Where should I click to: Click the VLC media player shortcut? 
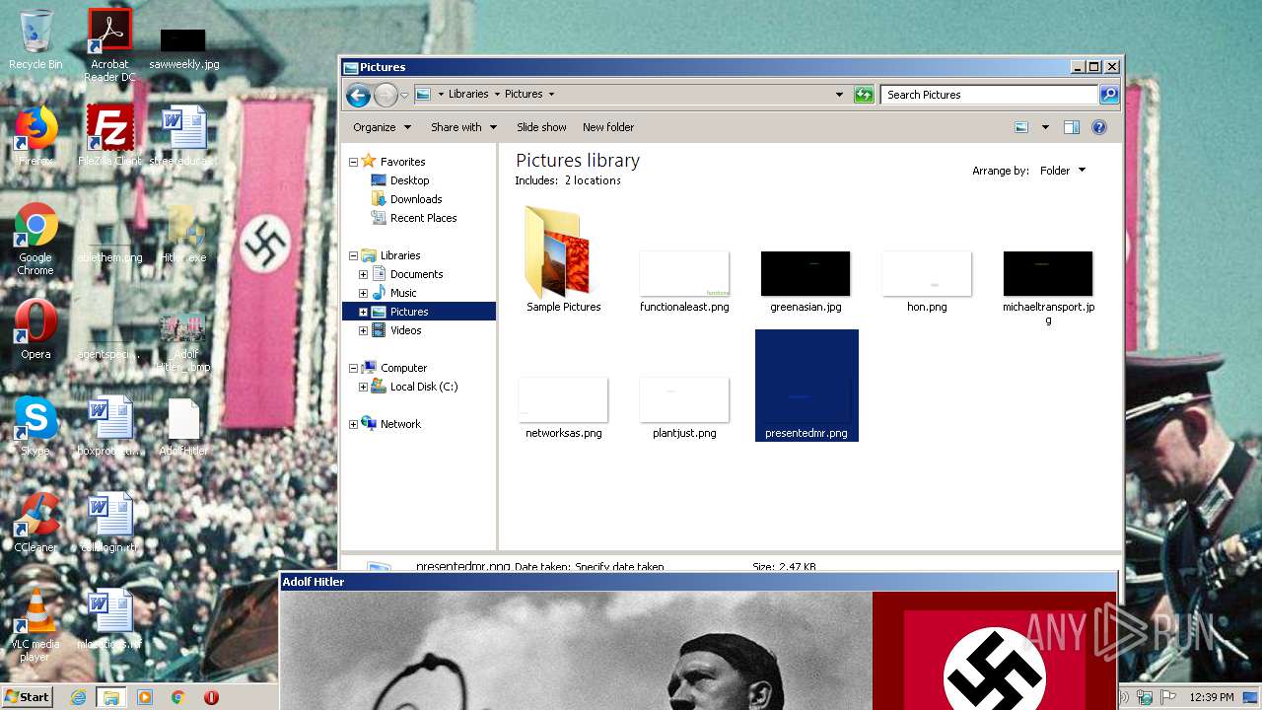point(35,625)
